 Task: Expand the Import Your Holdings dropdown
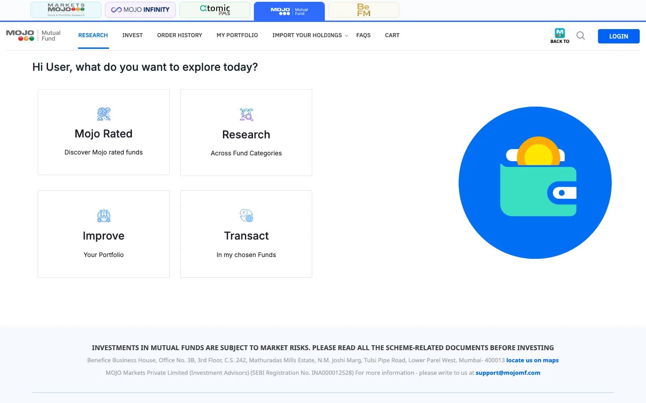(310, 35)
